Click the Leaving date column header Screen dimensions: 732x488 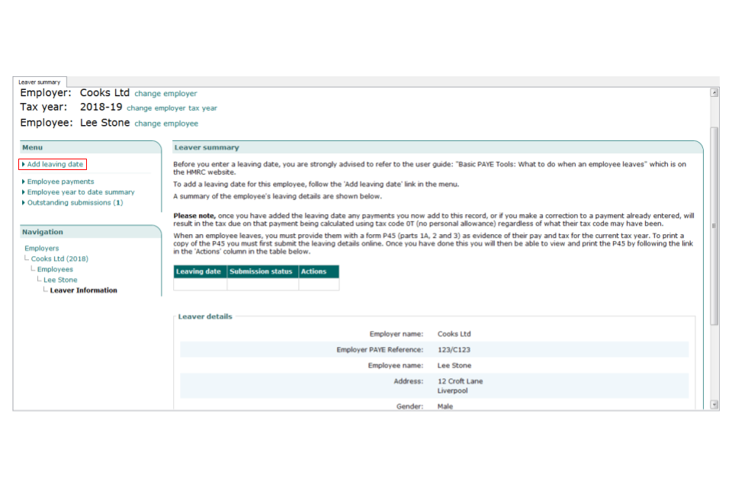(200, 271)
